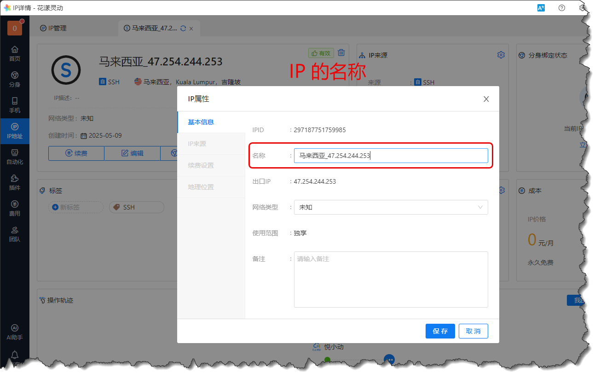
Task: Click the help question mark icon
Action: pyautogui.click(x=562, y=8)
